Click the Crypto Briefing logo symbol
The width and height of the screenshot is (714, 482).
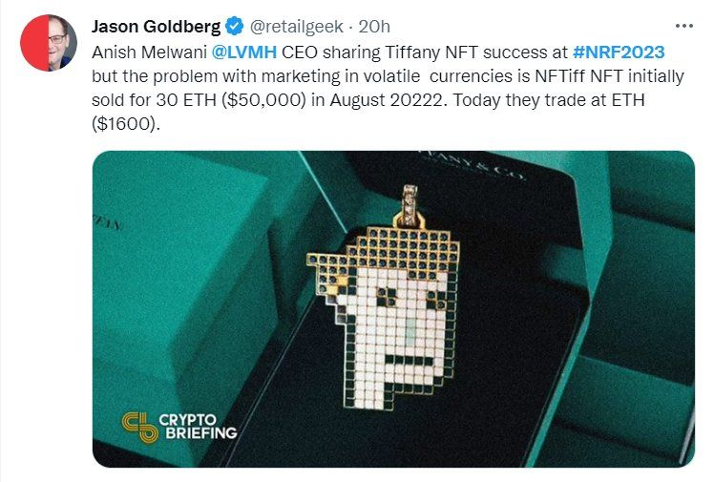coord(139,427)
